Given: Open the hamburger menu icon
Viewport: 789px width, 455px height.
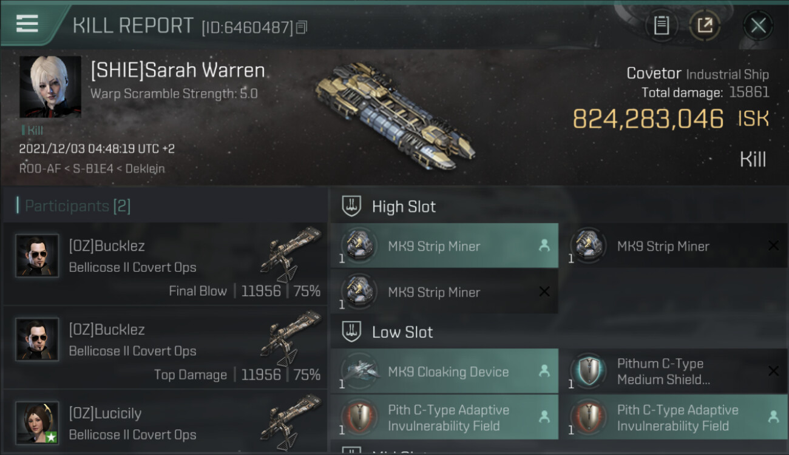Looking at the screenshot, I should 27,23.
